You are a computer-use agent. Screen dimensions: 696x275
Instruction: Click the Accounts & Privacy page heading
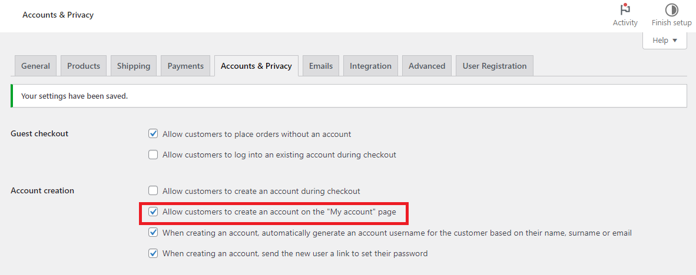[58, 15]
